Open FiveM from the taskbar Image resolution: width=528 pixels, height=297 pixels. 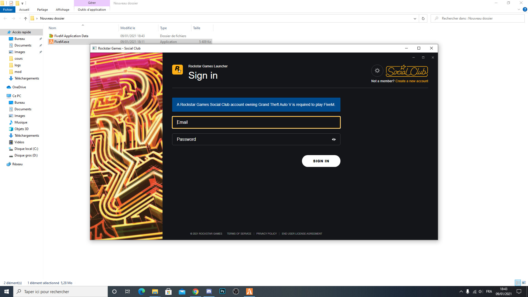coord(249,291)
